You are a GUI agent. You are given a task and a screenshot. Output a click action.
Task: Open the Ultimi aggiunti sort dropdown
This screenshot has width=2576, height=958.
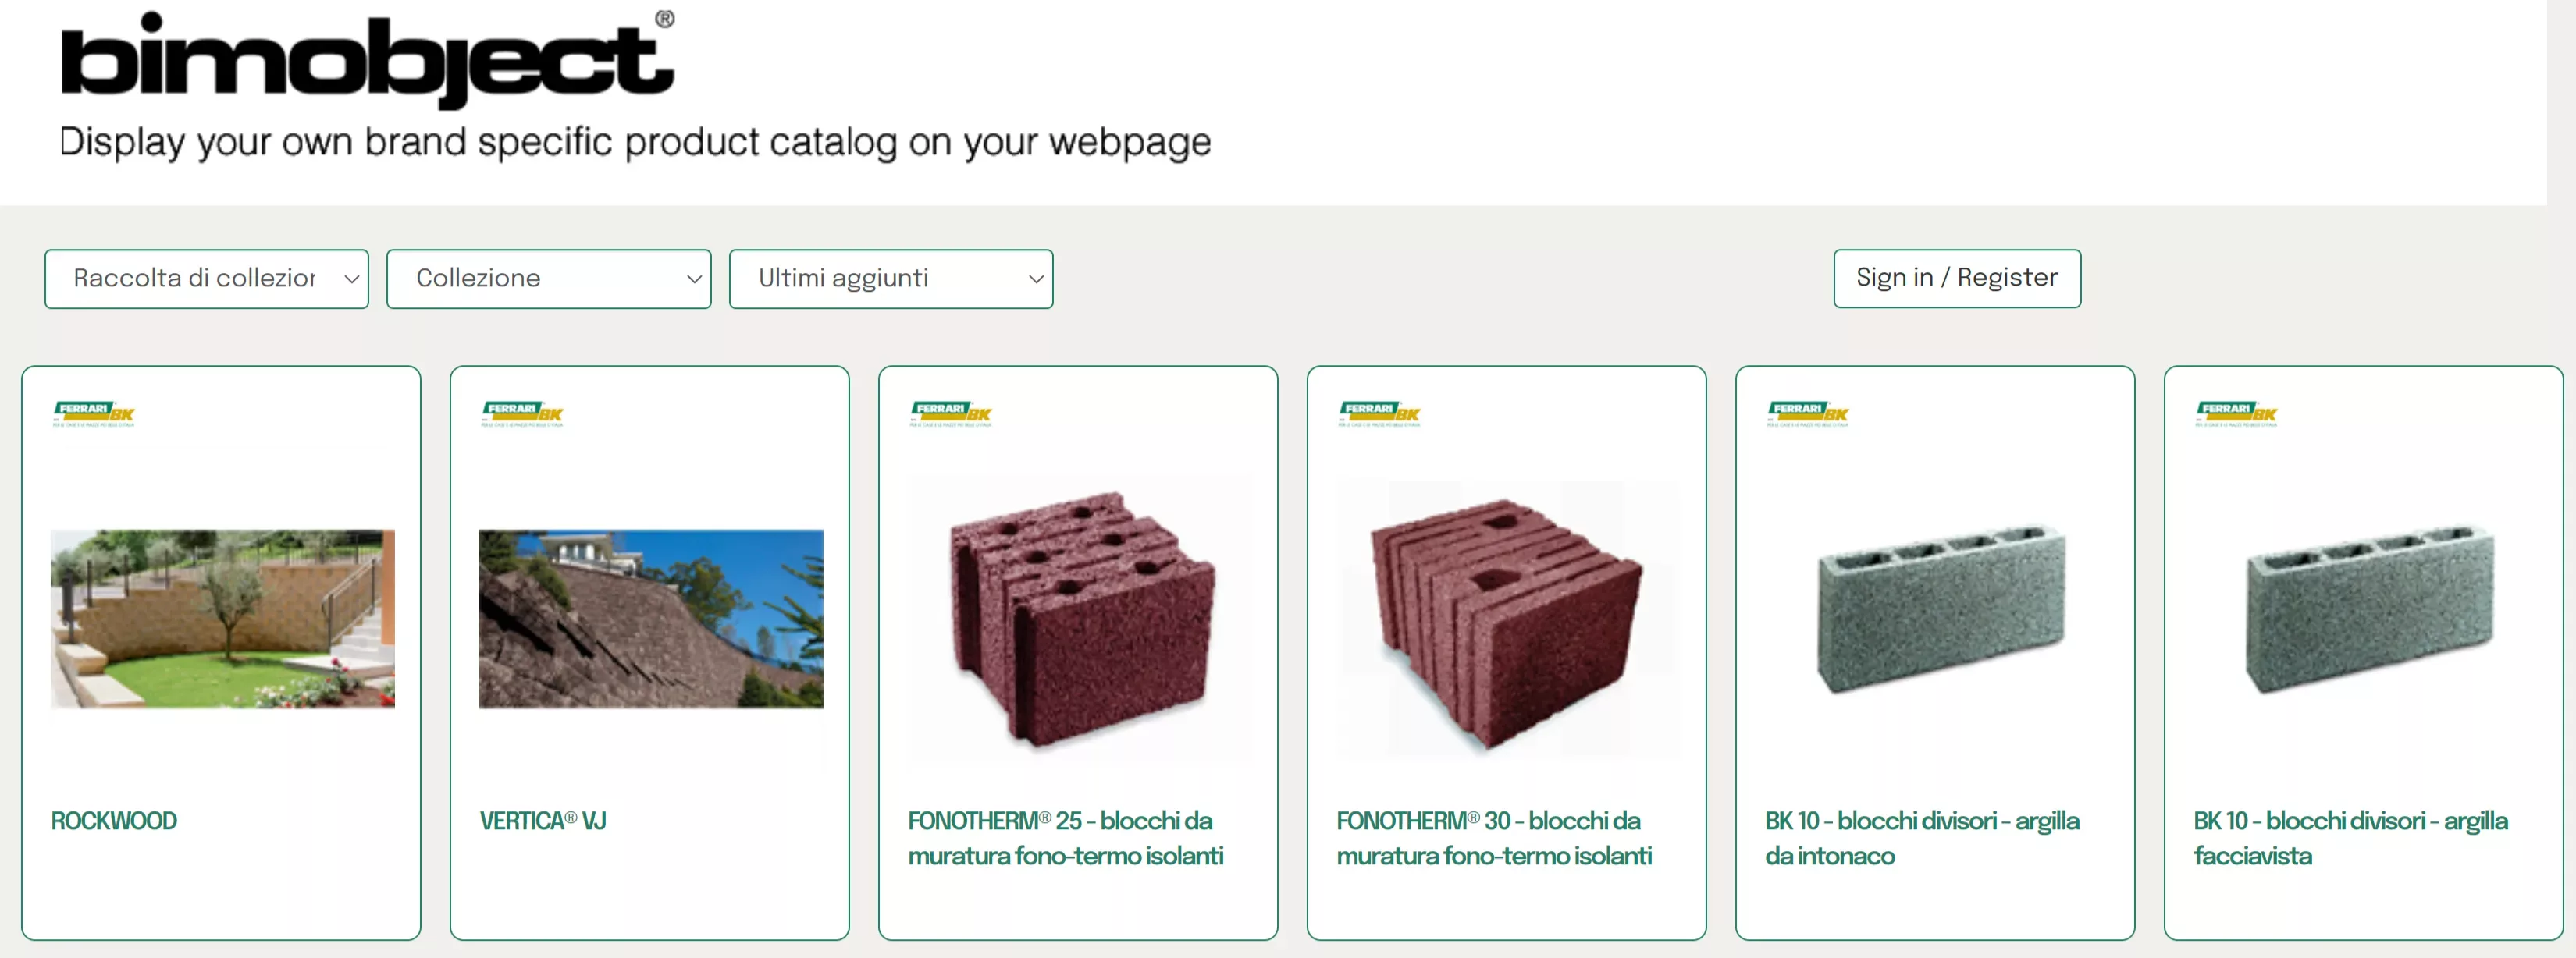pos(891,279)
